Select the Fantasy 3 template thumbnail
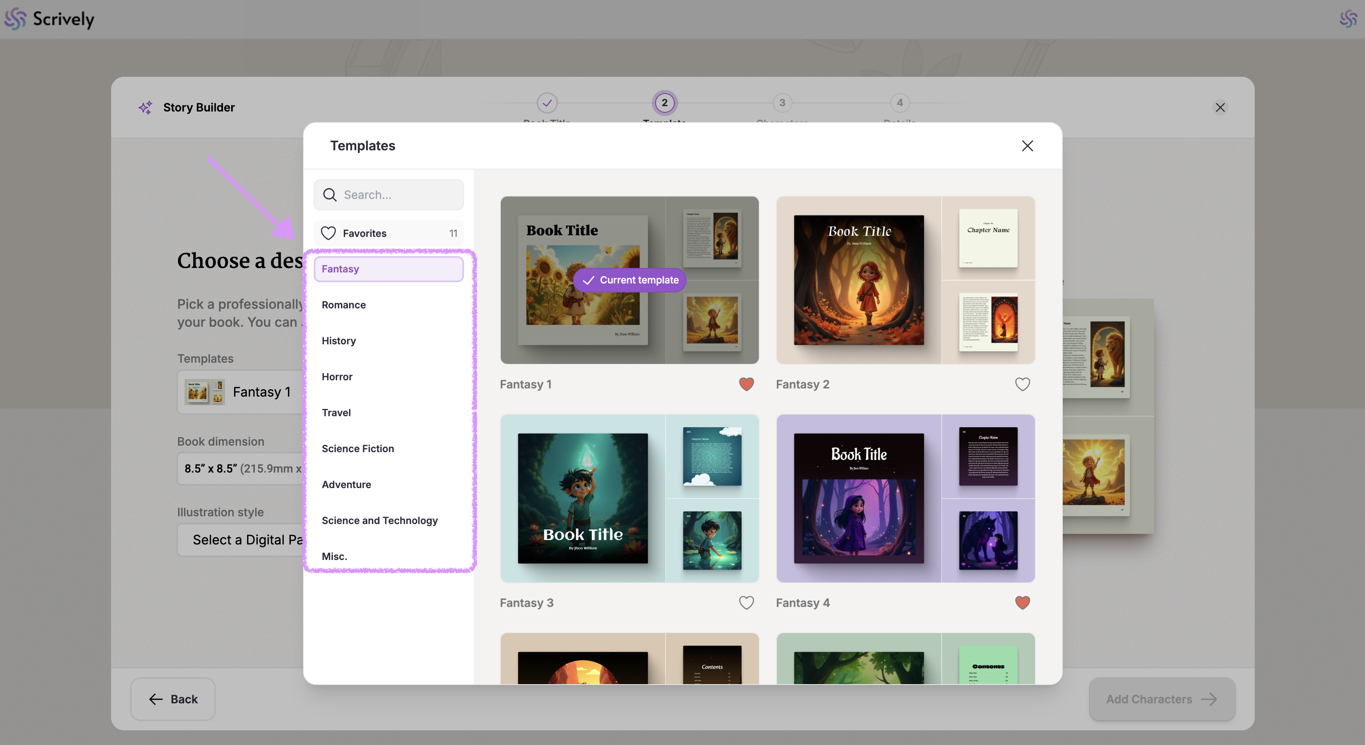The width and height of the screenshot is (1365, 745). (x=629, y=498)
